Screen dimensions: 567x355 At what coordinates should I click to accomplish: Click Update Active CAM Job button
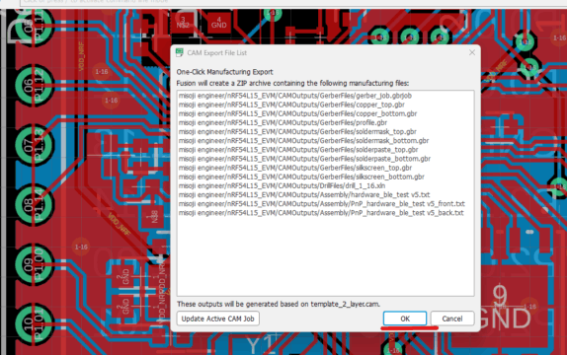pos(217,319)
